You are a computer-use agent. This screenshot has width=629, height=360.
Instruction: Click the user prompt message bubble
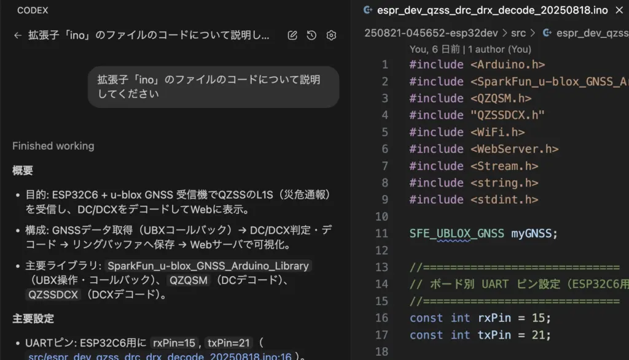tap(213, 86)
